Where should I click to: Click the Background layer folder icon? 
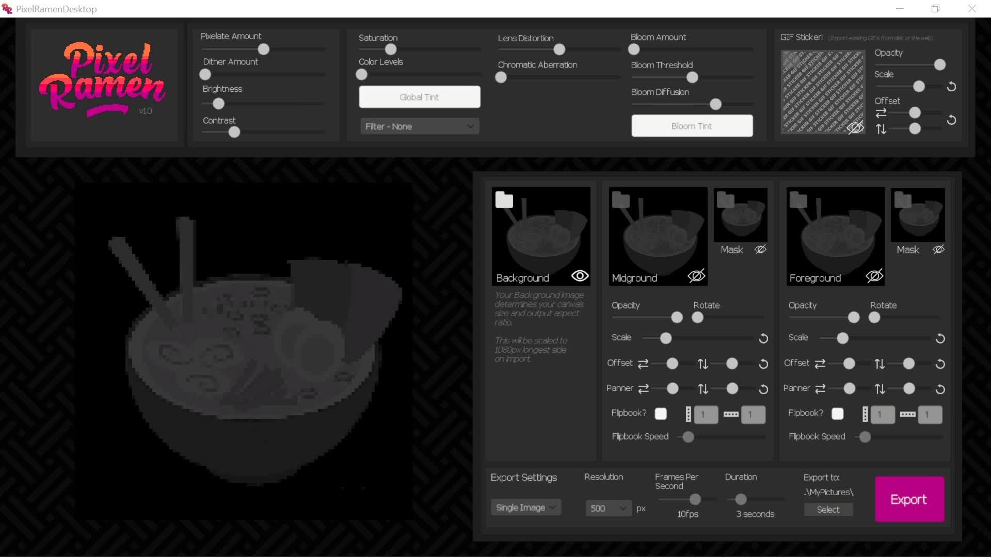coord(504,200)
